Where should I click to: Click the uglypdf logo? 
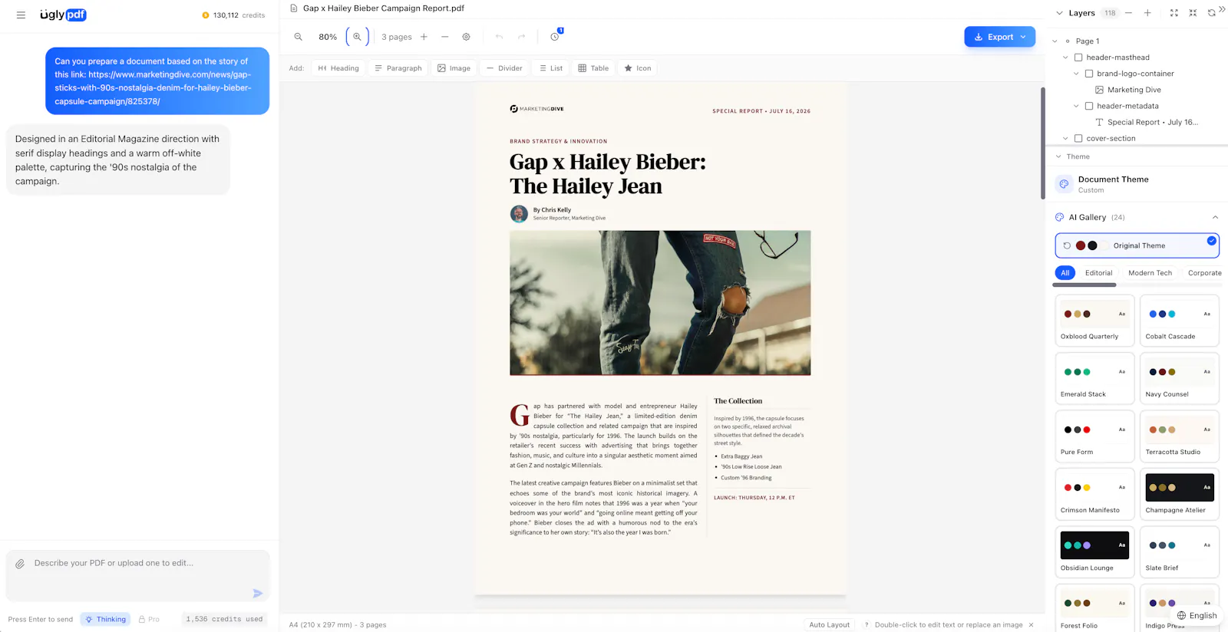click(x=63, y=15)
